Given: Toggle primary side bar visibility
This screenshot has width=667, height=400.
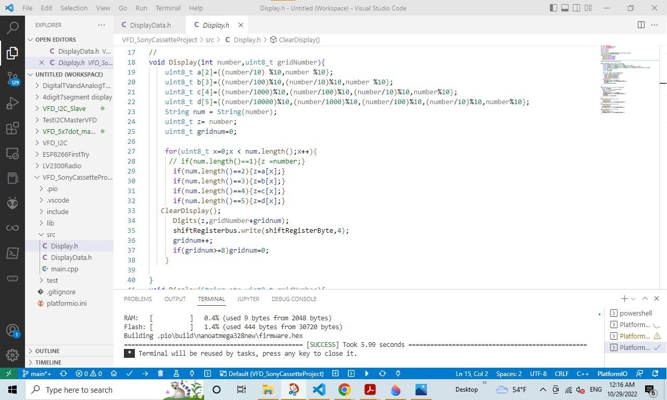Looking at the screenshot, I should pyautogui.click(x=553, y=8).
